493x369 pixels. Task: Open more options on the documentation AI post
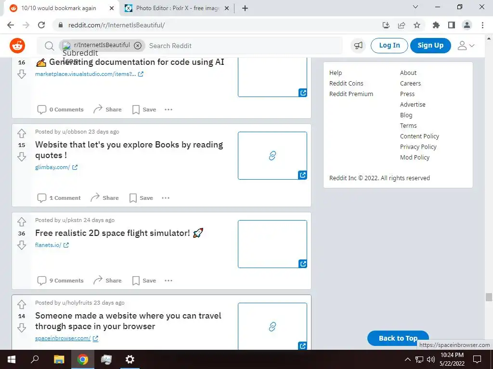[169, 110]
